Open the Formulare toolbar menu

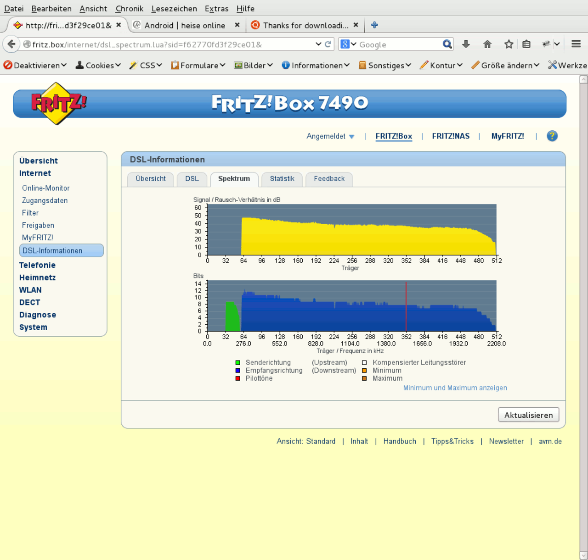pos(198,65)
